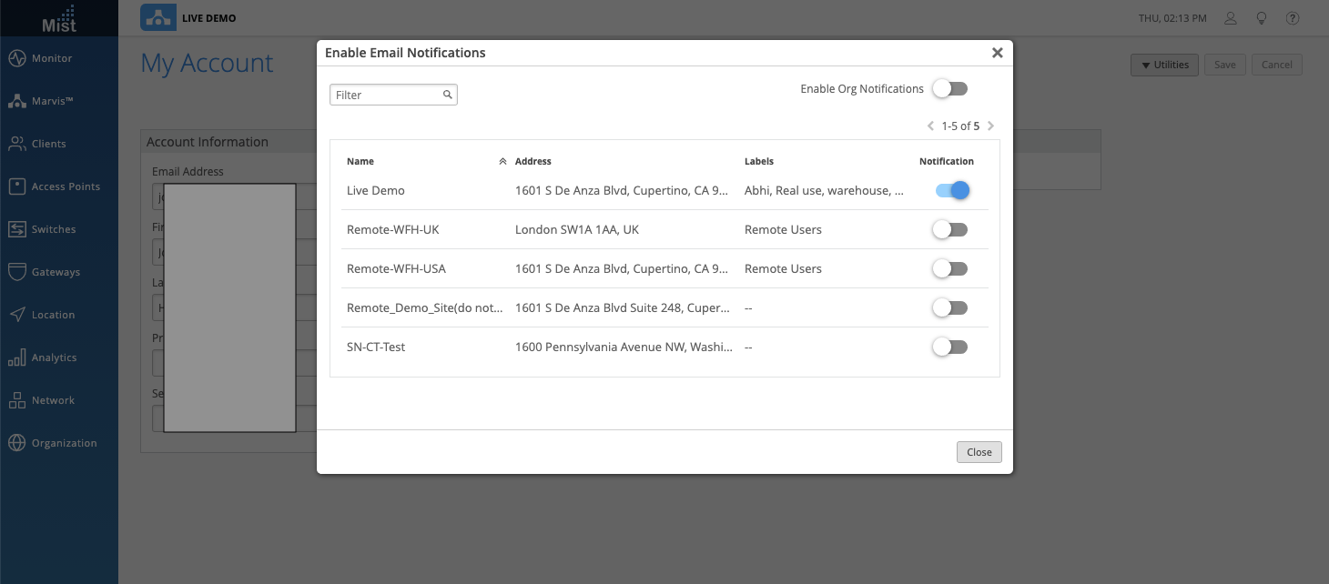This screenshot has width=1329, height=584.
Task: Go to next page of sites
Action: [990, 126]
